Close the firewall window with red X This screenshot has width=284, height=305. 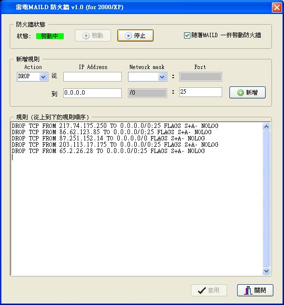coord(277,8)
